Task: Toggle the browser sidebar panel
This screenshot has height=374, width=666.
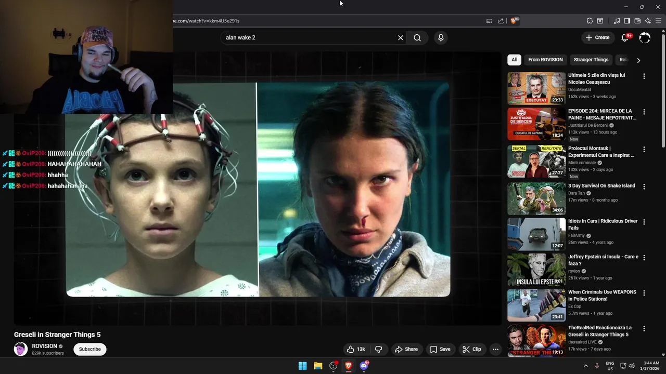Action: click(627, 21)
